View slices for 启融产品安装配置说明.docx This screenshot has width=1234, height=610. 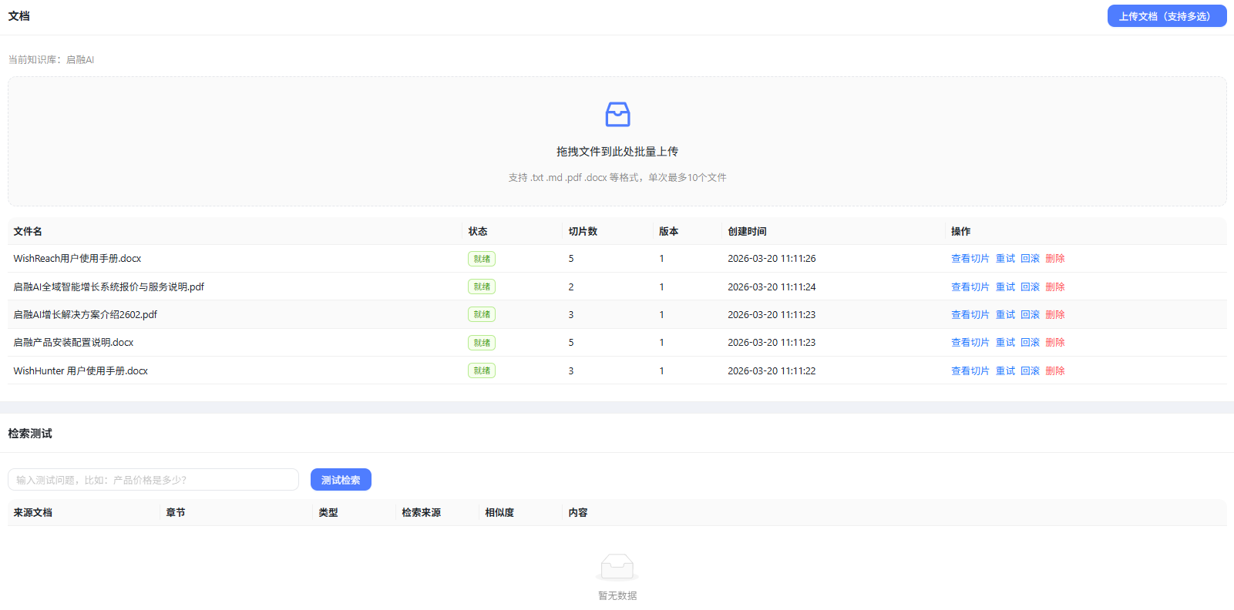pos(970,343)
